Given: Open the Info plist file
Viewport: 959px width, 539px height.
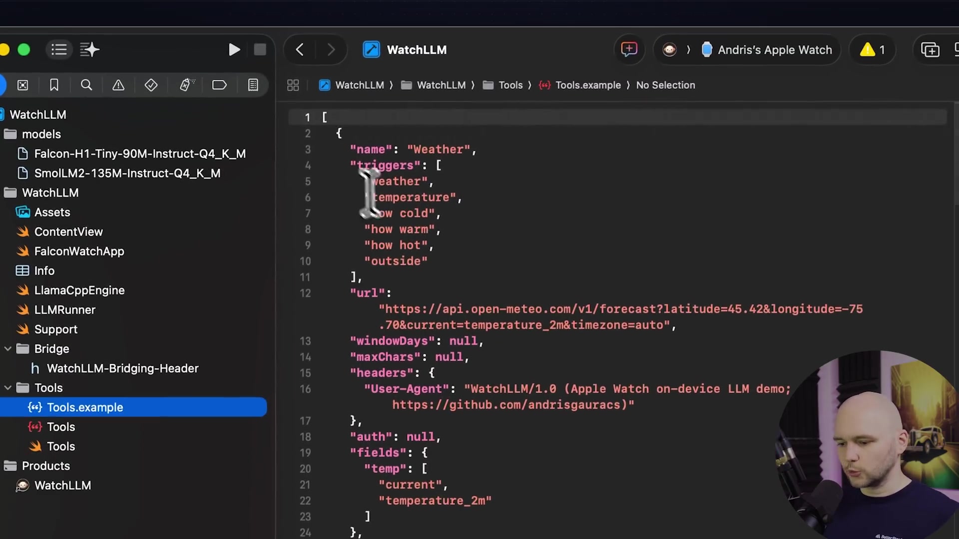Looking at the screenshot, I should (44, 270).
